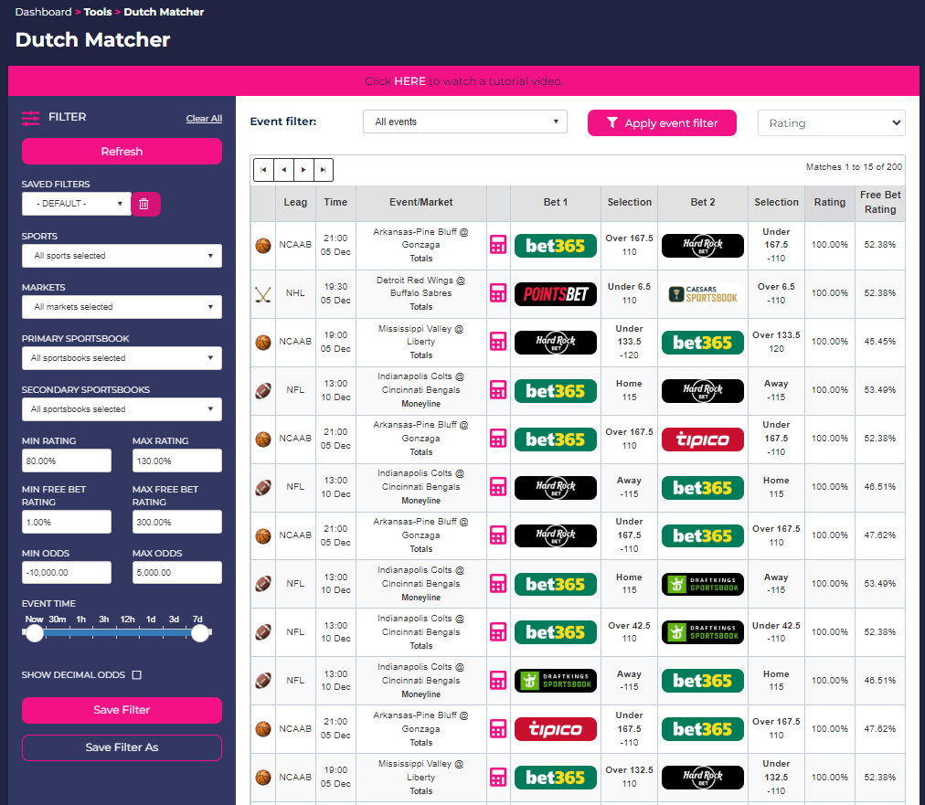Click the PointsBet sportsbook logo

click(x=556, y=293)
